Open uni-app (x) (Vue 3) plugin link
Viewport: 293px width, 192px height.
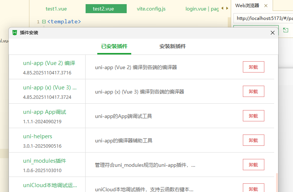(x=50, y=88)
